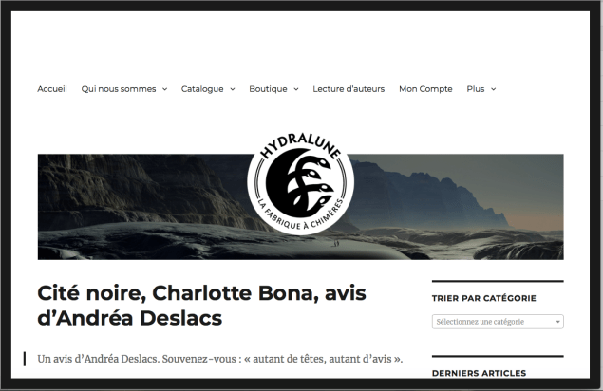The height and width of the screenshot is (391, 603).
Task: Click the Plus navigation item
Action: tap(476, 89)
